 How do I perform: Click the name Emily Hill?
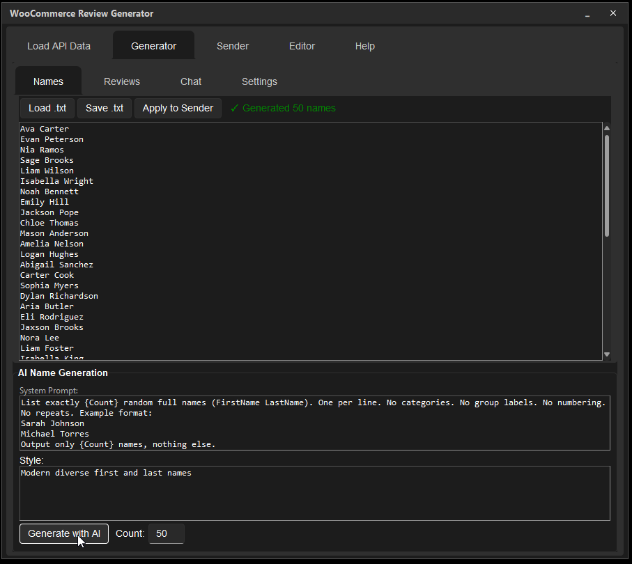[45, 202]
